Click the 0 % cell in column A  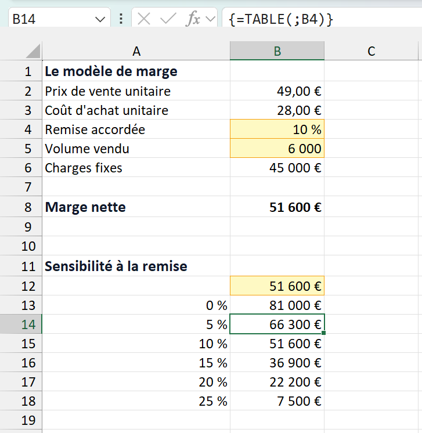point(136,305)
